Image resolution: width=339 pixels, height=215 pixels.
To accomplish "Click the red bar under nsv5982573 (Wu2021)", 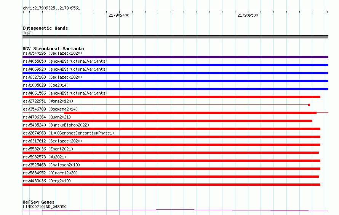I will (171, 161).
